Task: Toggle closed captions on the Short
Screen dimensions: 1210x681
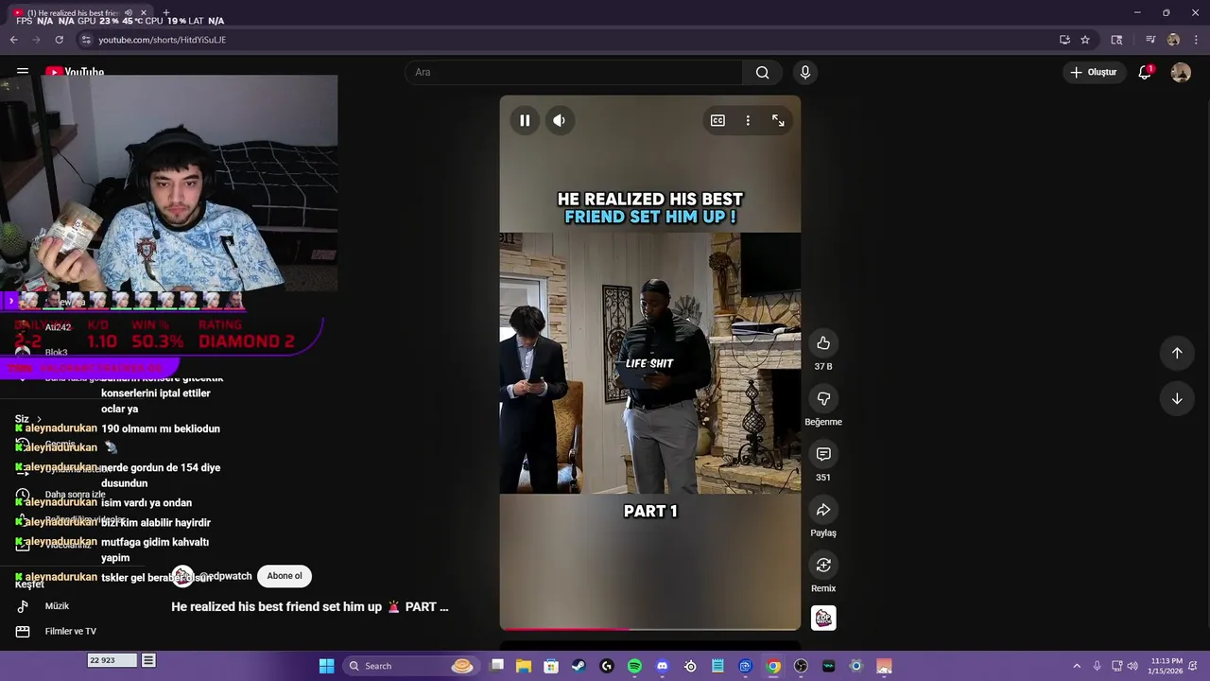Action: (x=717, y=120)
